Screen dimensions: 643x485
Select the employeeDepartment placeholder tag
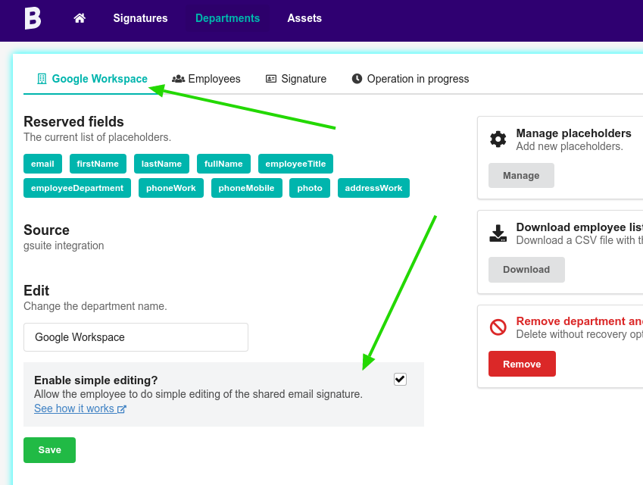[x=77, y=188]
